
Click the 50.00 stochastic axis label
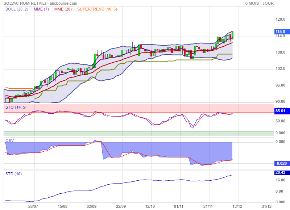(280, 121)
